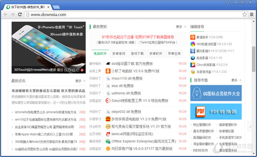Click the xlue.dll file icon

pyautogui.click(x=108, y=86)
